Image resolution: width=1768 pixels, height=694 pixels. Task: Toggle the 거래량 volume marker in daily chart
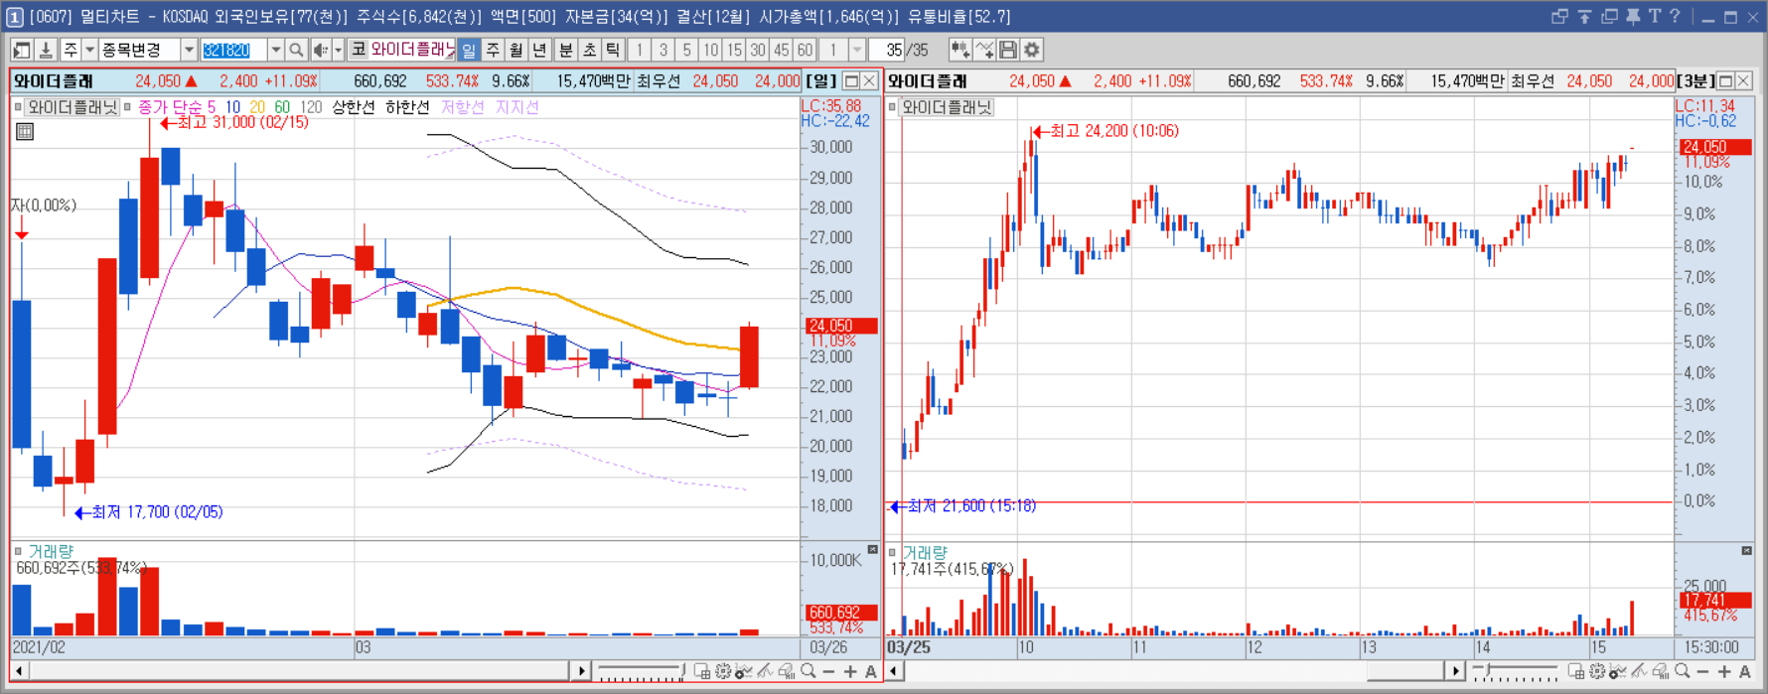[x=18, y=550]
